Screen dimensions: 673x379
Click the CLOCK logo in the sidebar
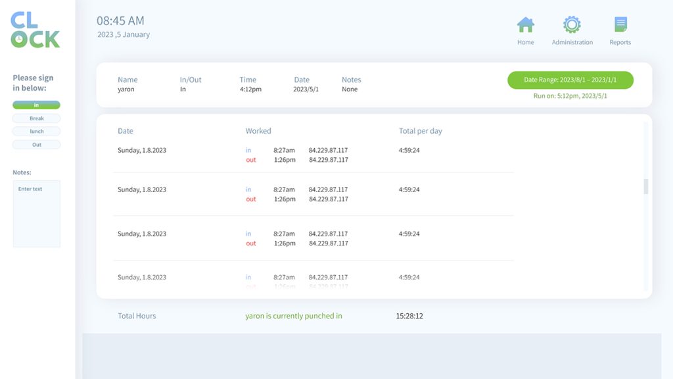coord(35,30)
